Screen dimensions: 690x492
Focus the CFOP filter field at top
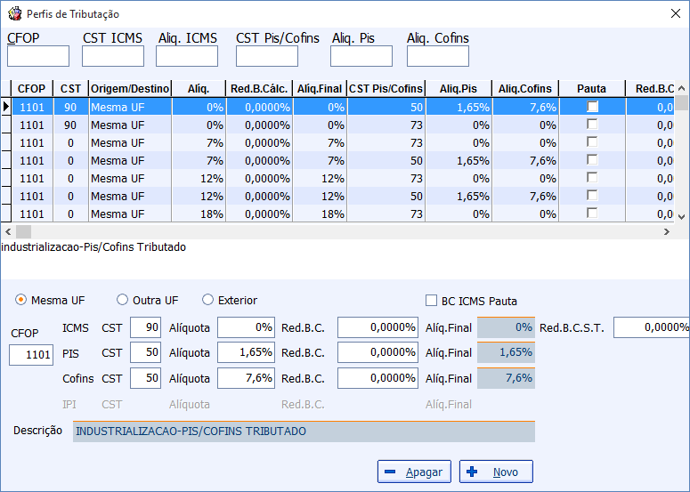38,56
